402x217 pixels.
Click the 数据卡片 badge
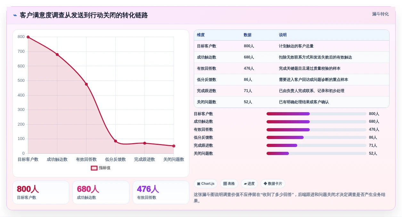pyautogui.click(x=273, y=184)
